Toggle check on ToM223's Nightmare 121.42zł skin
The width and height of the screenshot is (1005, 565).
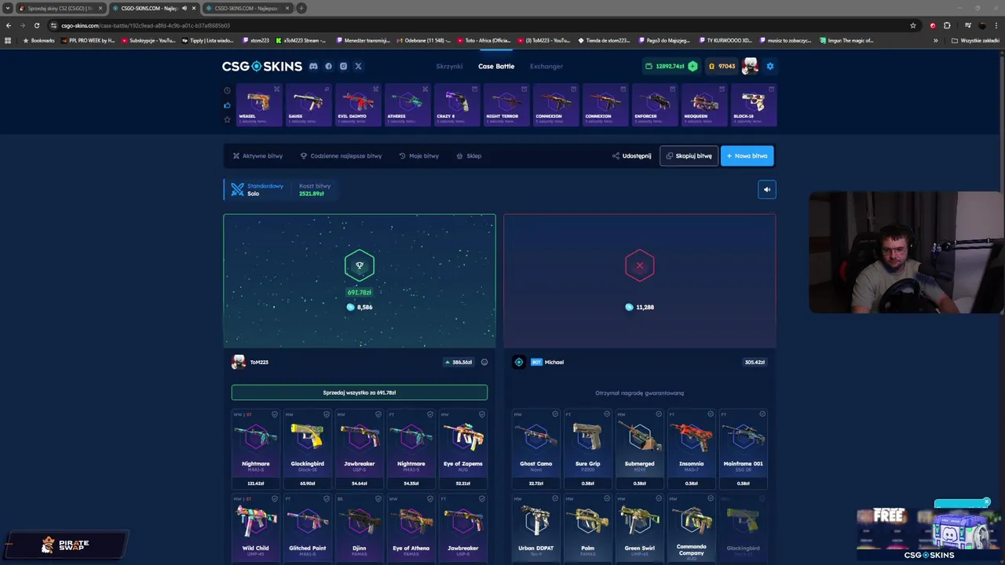(274, 414)
